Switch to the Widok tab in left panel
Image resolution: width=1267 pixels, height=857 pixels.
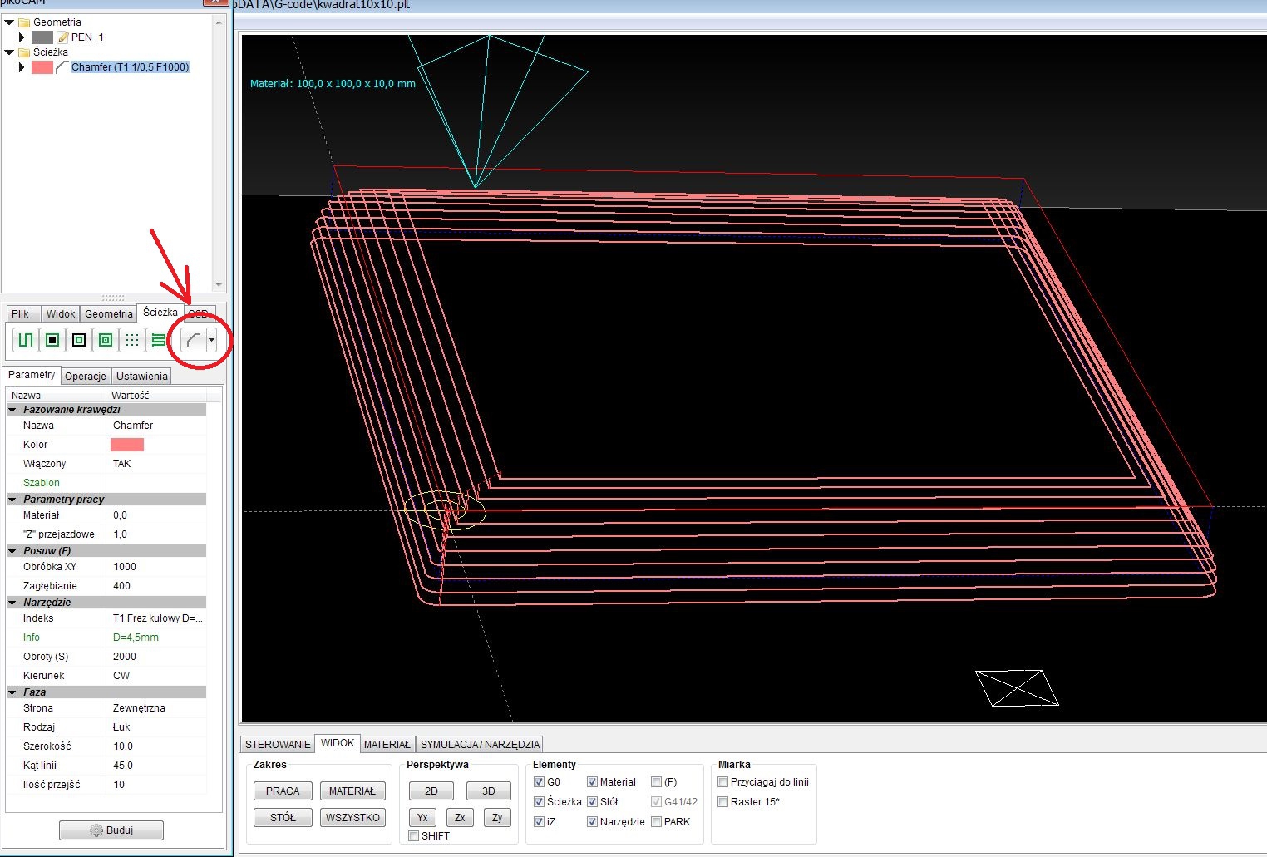(x=61, y=313)
